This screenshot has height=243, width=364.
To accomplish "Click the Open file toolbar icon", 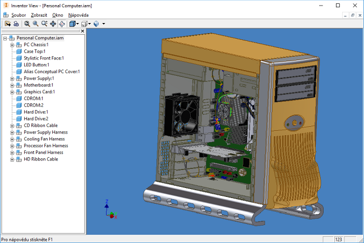I will pos(8,24).
